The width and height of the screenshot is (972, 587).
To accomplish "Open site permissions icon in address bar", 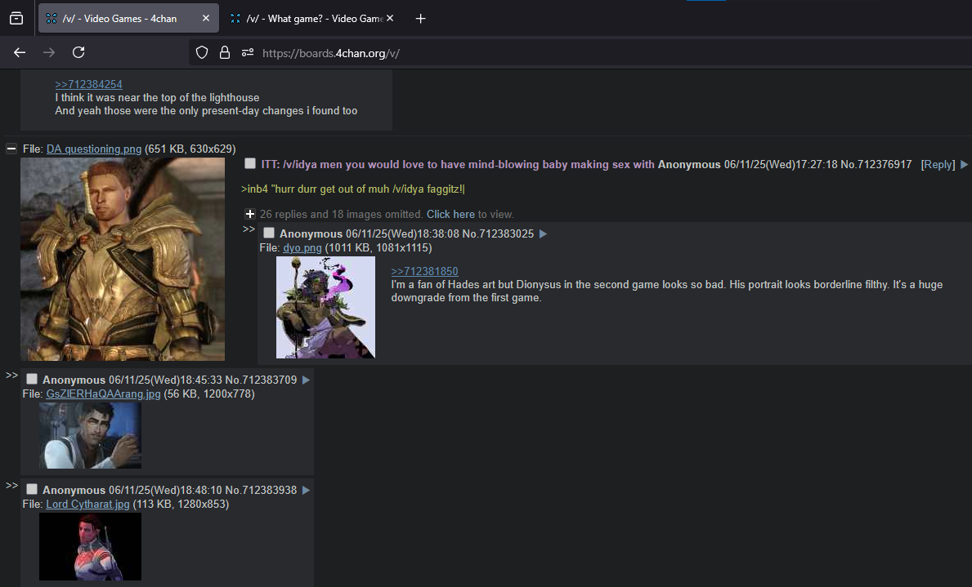I will click(248, 52).
